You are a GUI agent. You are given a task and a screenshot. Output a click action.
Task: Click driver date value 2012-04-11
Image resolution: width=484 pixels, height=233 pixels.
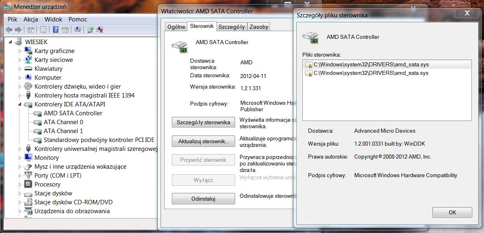(x=253, y=76)
